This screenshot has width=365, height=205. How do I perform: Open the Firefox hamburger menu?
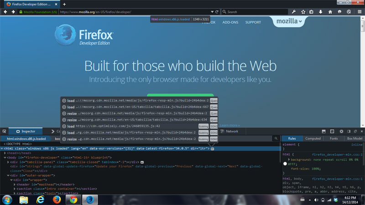[x=360, y=12]
